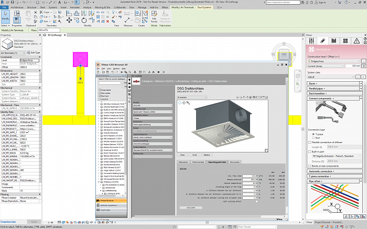Open the Properties help link
Screen dimensions: 367x229
(8, 221)
